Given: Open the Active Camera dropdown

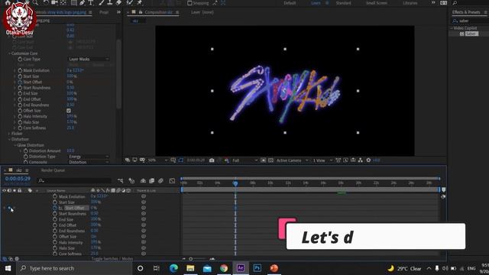Looking at the screenshot, I should [292, 160].
